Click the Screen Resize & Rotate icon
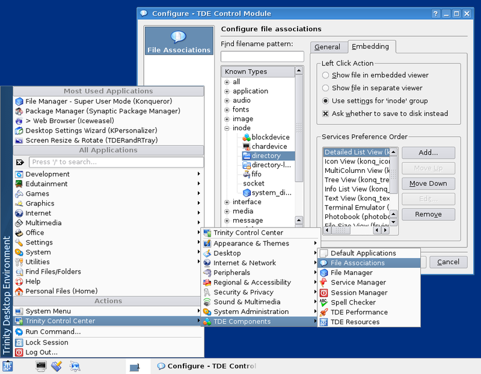This screenshot has height=374, width=481. [19, 140]
